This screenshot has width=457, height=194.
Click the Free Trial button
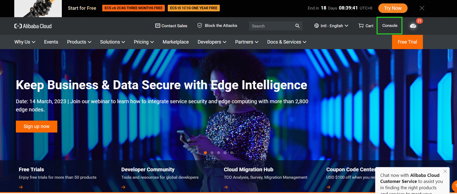[407, 42]
